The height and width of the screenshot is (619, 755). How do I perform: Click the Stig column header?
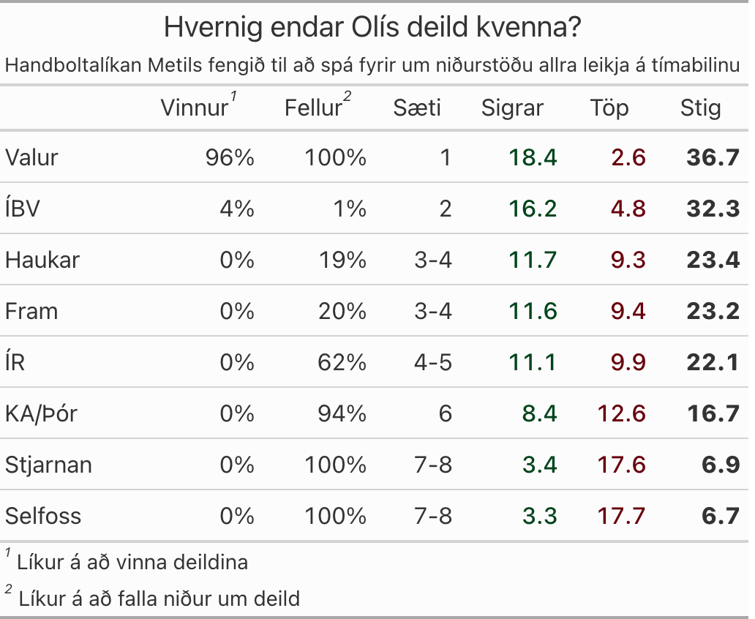(x=700, y=108)
